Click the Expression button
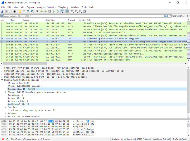The height and width of the screenshot is (141, 190). point(178,16)
